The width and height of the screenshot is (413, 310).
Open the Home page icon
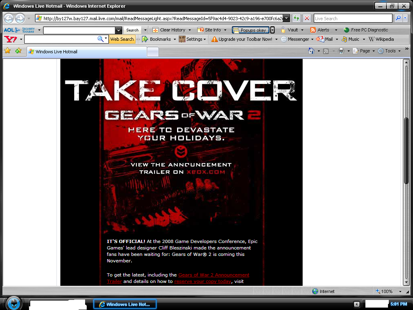311,51
